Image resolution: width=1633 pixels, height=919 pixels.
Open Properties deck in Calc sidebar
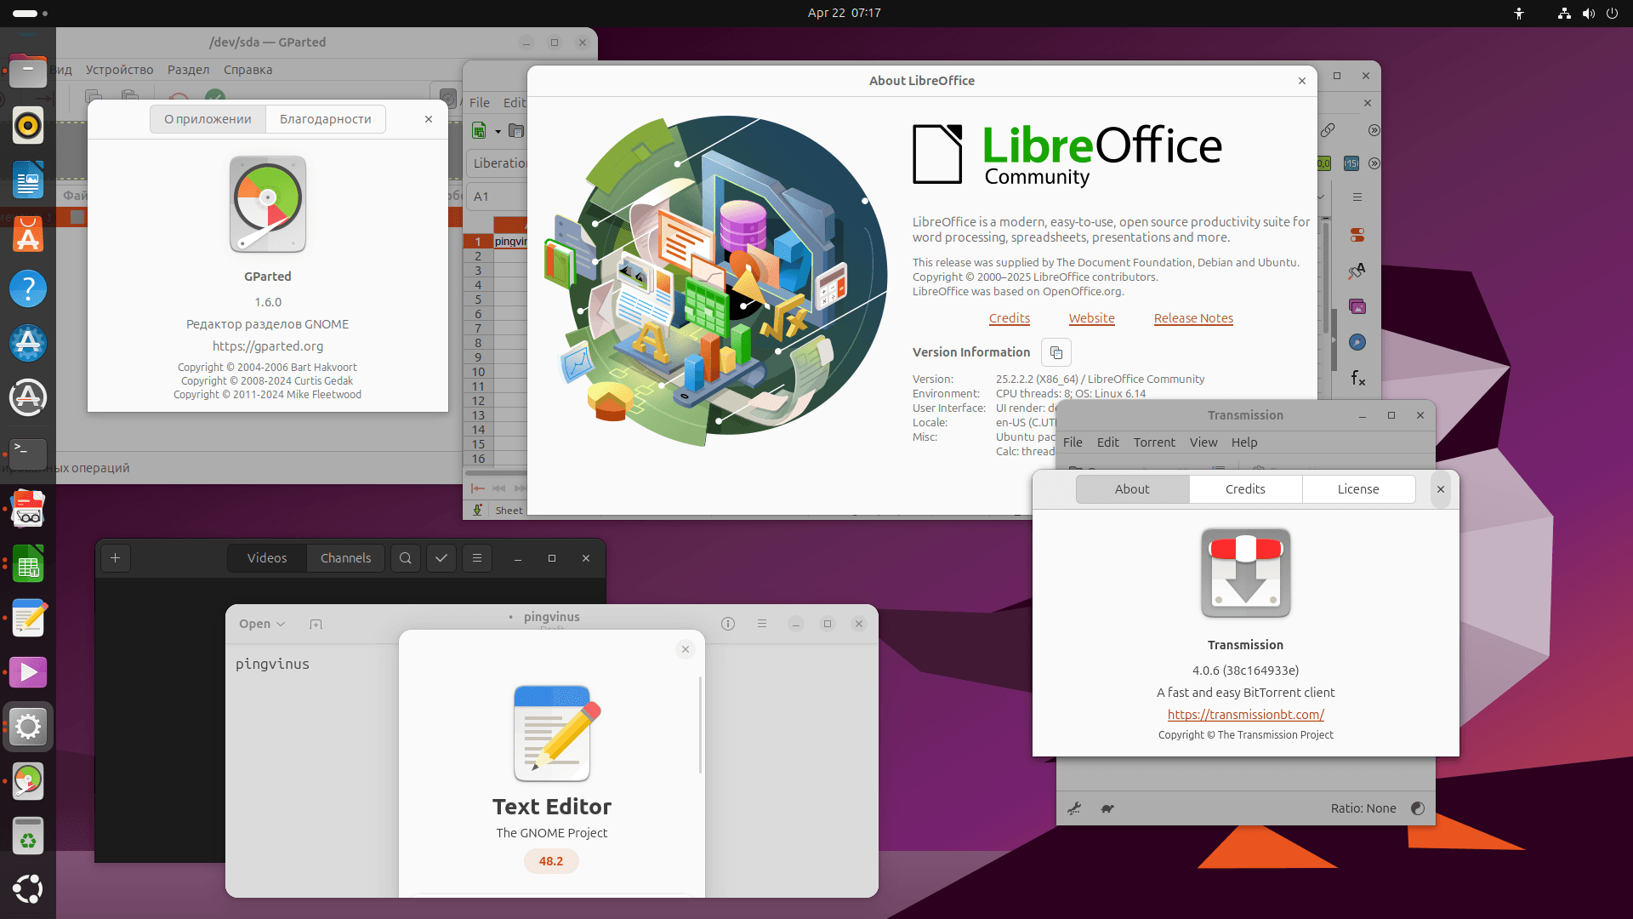click(x=1357, y=235)
